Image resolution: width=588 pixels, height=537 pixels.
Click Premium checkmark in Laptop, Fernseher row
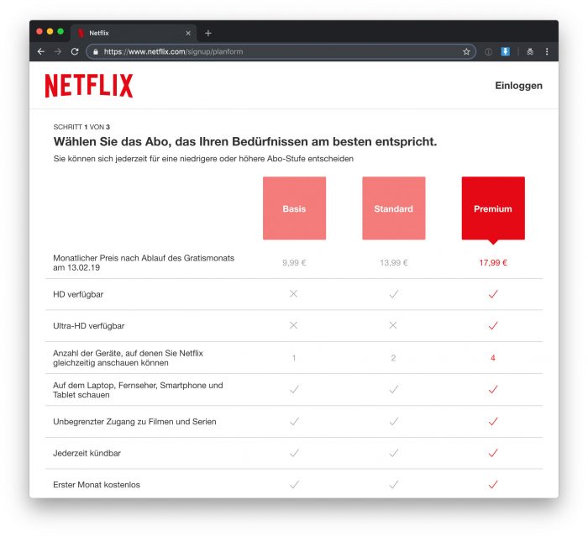pos(493,390)
